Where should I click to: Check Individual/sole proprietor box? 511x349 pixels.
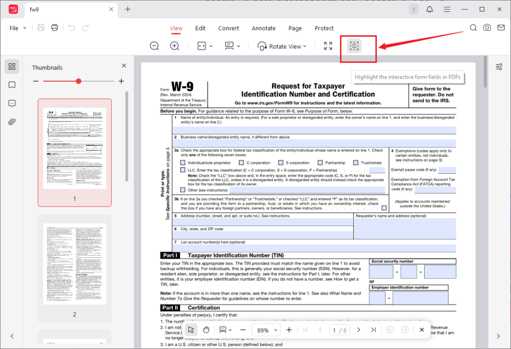(183, 163)
